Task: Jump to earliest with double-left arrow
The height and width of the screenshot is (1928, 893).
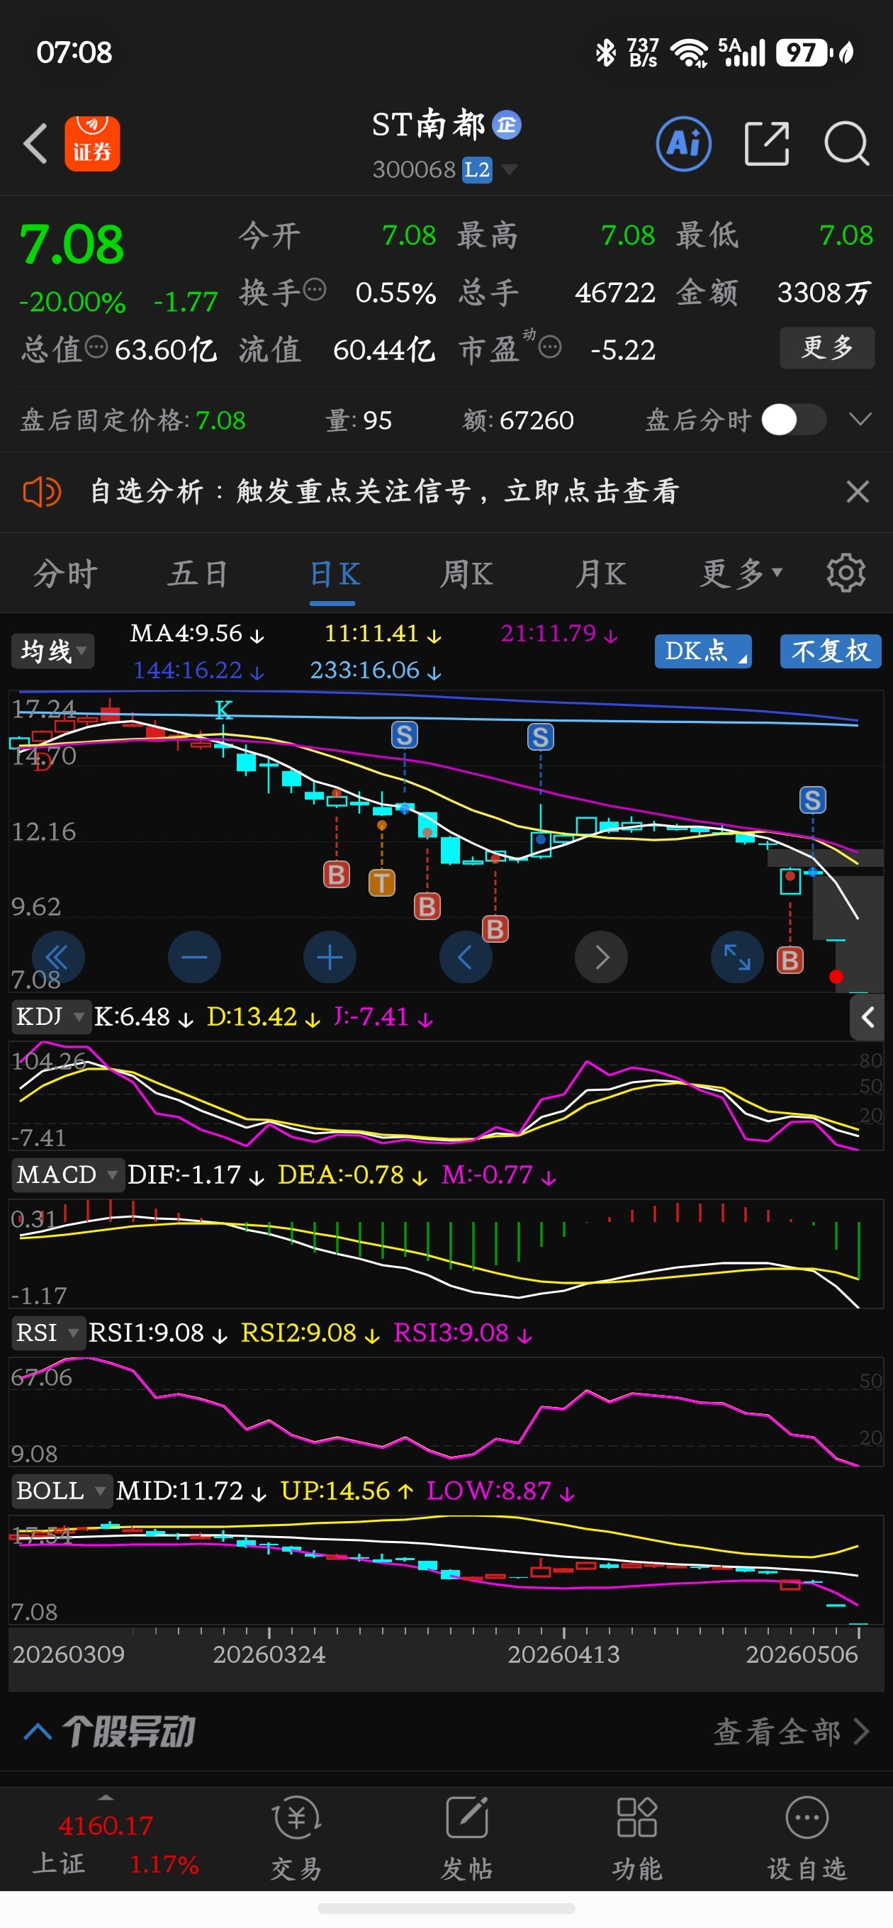Action: click(x=57, y=957)
